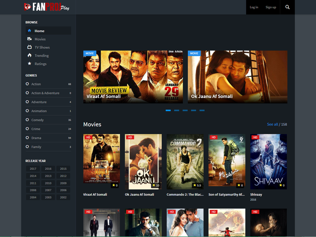Image resolution: width=316 pixels, height=237 pixels.
Task: Go to TV Shows section
Action: pos(42,47)
